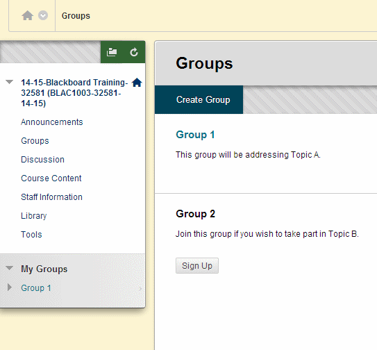
Task: Open Group 1 link in My Groups panel
Action: tap(36, 288)
